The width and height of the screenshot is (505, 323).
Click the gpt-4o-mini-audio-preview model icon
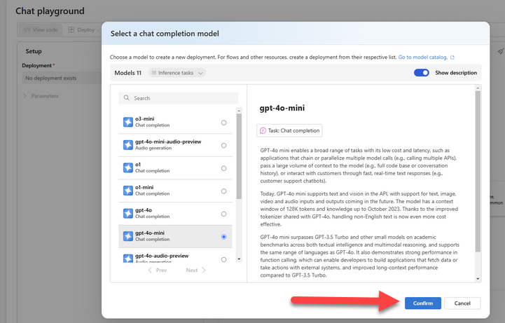tap(128, 145)
